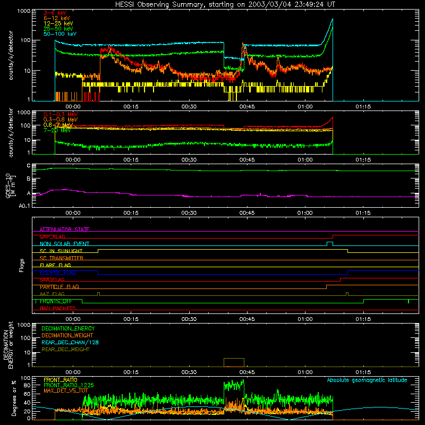The width and height of the screenshot is (425, 425).
Task: Click the 0.8-7 MeV legend entry
Action: pyautogui.click(x=58, y=125)
